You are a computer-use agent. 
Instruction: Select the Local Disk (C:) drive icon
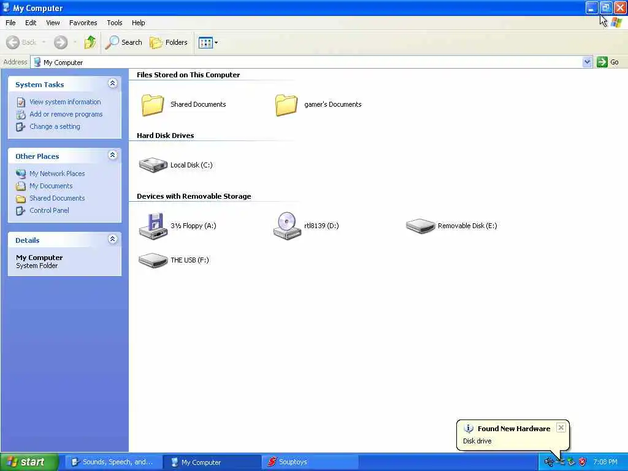(153, 164)
